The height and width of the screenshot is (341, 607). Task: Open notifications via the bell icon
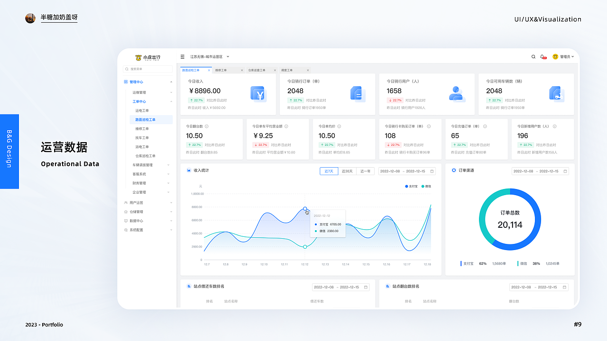click(543, 57)
